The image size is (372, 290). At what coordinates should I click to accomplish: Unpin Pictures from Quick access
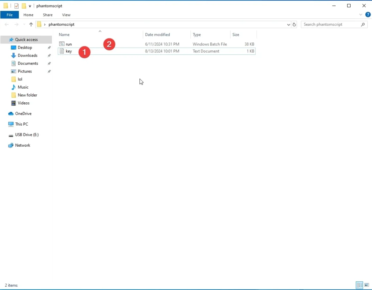49,71
